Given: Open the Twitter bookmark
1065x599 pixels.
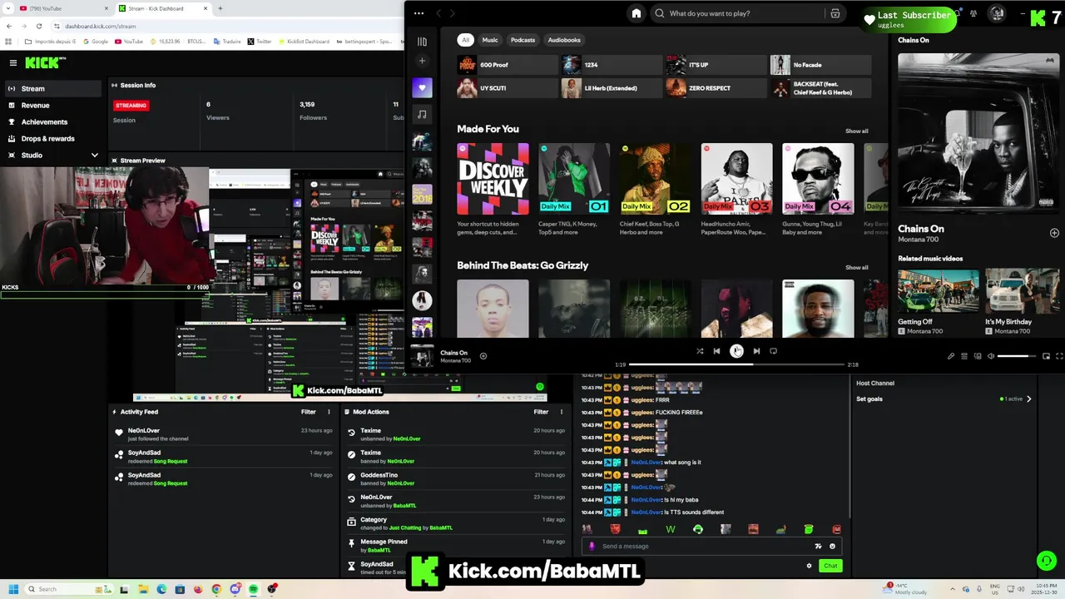Looking at the screenshot, I should tap(260, 41).
